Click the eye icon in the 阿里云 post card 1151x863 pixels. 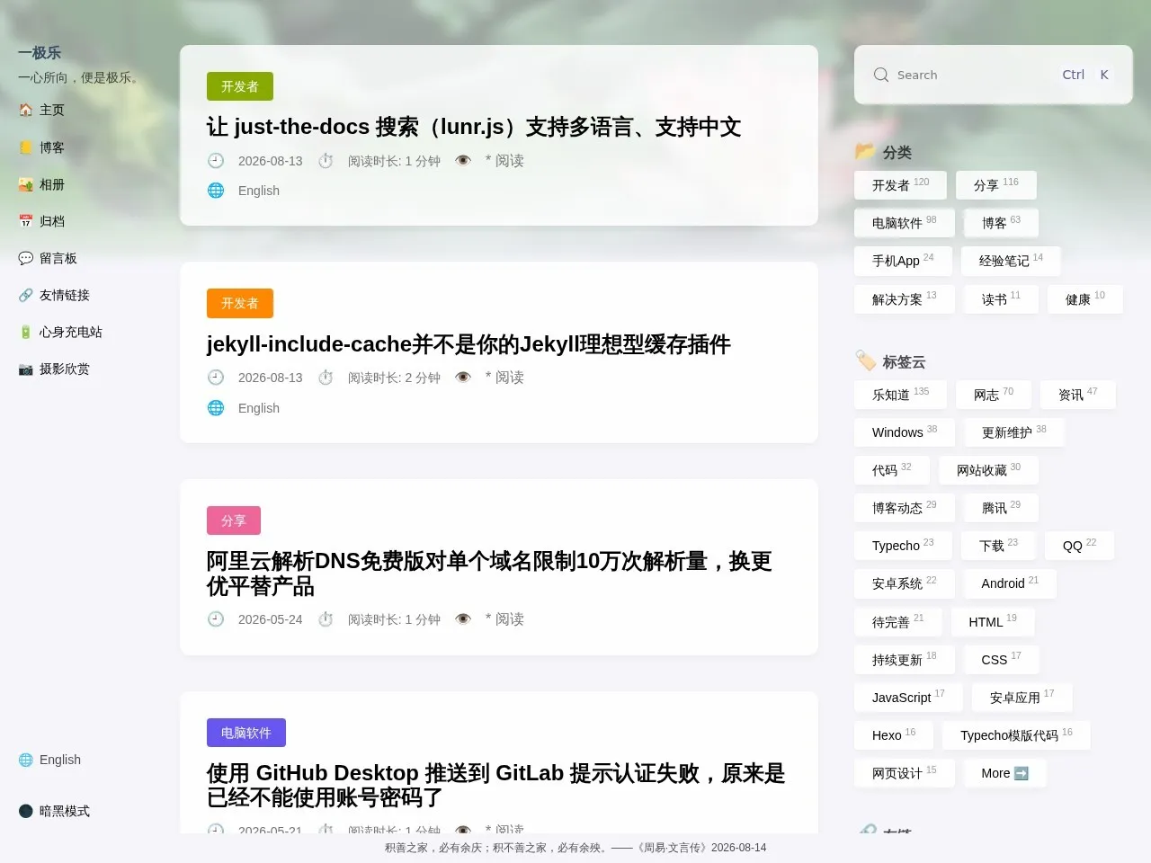click(x=463, y=619)
